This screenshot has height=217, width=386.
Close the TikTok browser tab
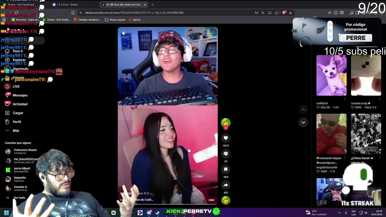tap(145, 5)
